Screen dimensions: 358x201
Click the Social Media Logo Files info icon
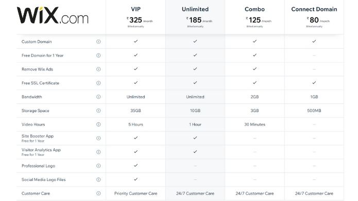(98, 179)
